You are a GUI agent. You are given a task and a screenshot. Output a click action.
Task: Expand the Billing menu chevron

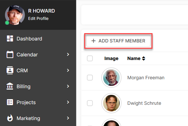(x=68, y=86)
